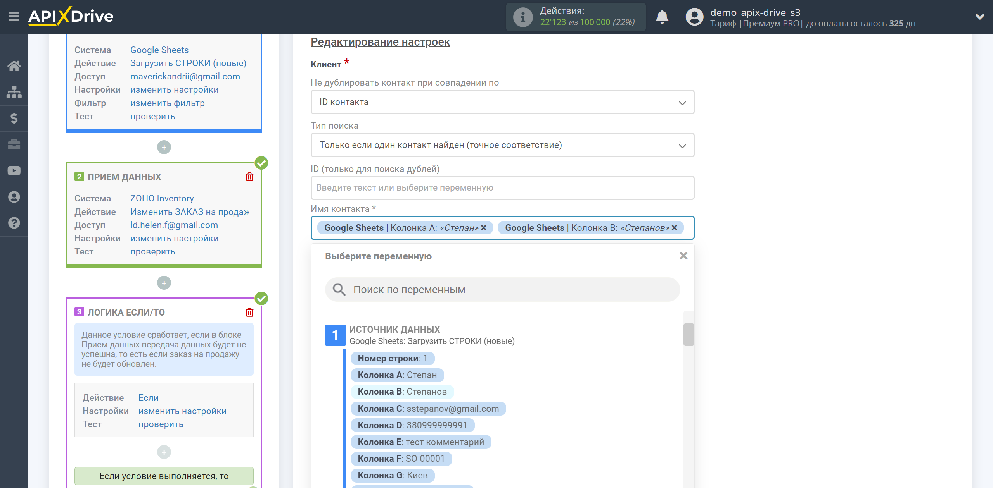993x488 pixels.
Task: Open the YouTube video sidebar icon
Action: coord(14,171)
